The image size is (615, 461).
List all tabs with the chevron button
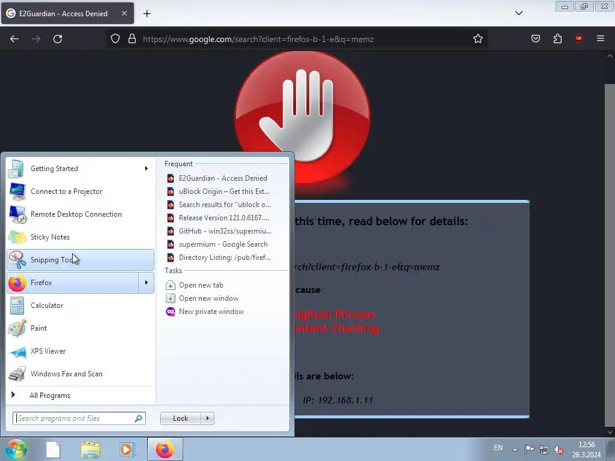click(x=518, y=13)
